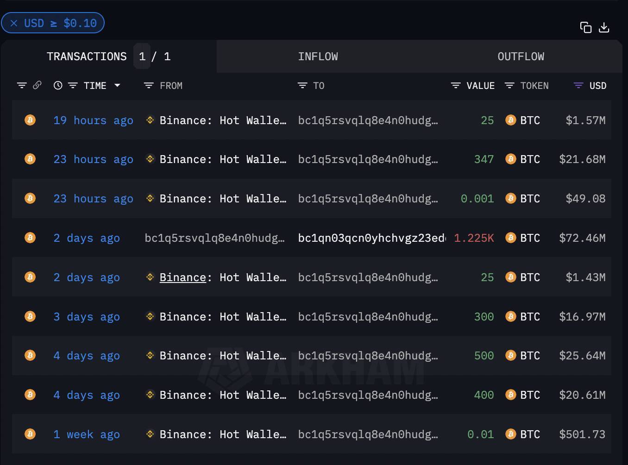Open recipient address bc1qn03qcn0yhchvgz23ed

coord(371,238)
